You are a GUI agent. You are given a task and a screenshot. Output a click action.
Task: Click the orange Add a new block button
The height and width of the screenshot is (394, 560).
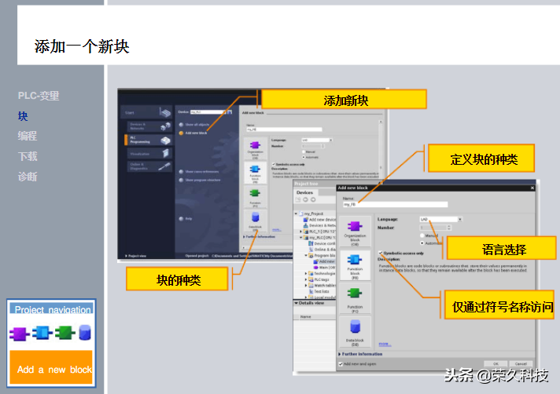pyautogui.click(x=51, y=367)
